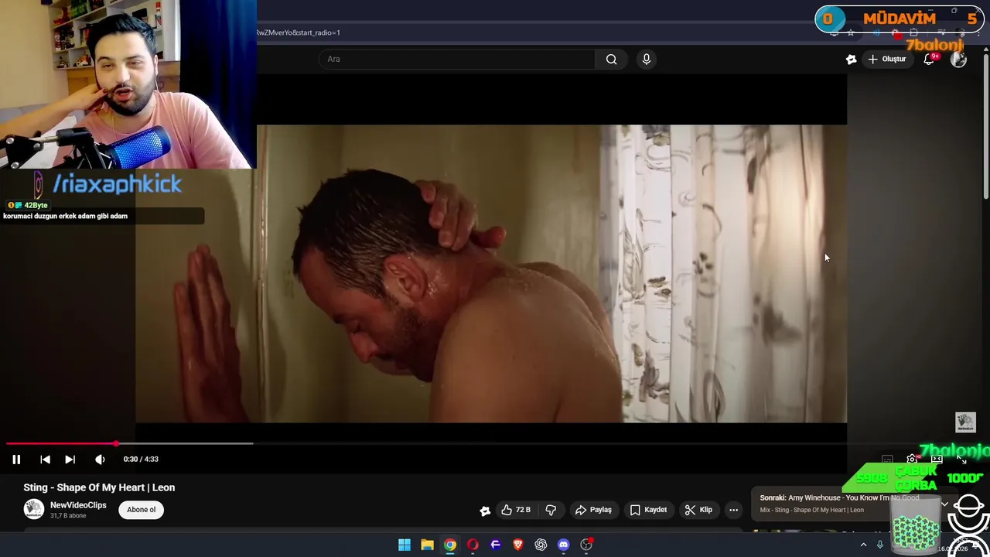
Task: Open the Opera browser from the taskbar
Action: (473, 545)
